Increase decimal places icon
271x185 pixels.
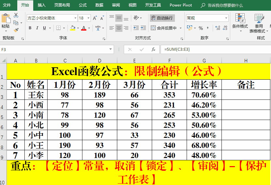pos(218,28)
